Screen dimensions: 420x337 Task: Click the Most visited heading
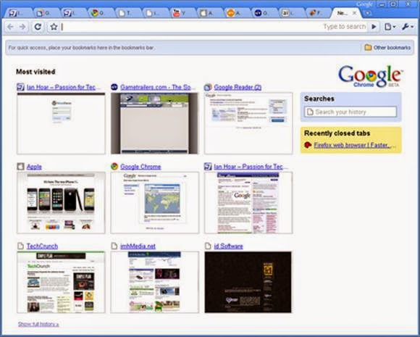pos(35,72)
